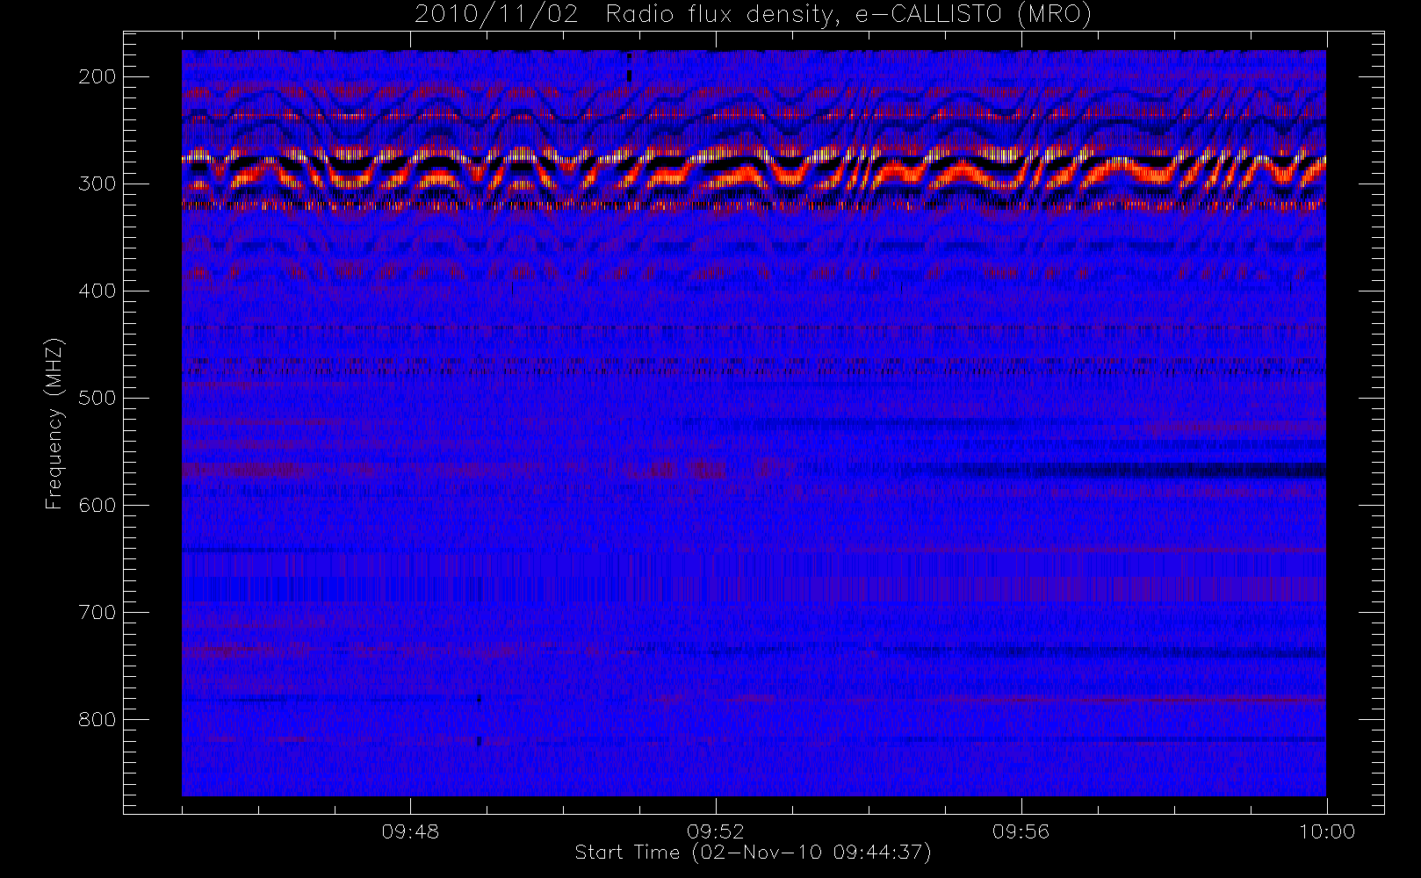Click the 700 frequency tick label
Image resolution: width=1421 pixels, height=878 pixels.
(x=97, y=612)
